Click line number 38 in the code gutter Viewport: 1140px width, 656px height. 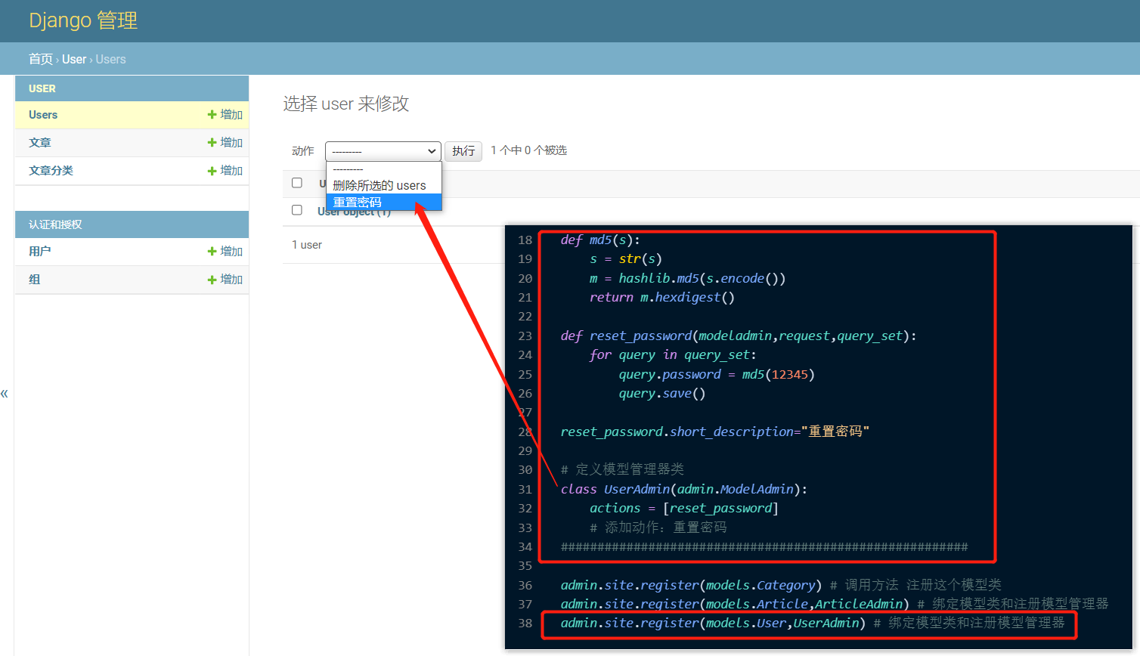(x=525, y=623)
